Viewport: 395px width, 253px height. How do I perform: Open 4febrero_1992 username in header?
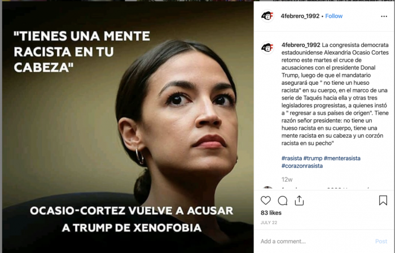(x=300, y=16)
